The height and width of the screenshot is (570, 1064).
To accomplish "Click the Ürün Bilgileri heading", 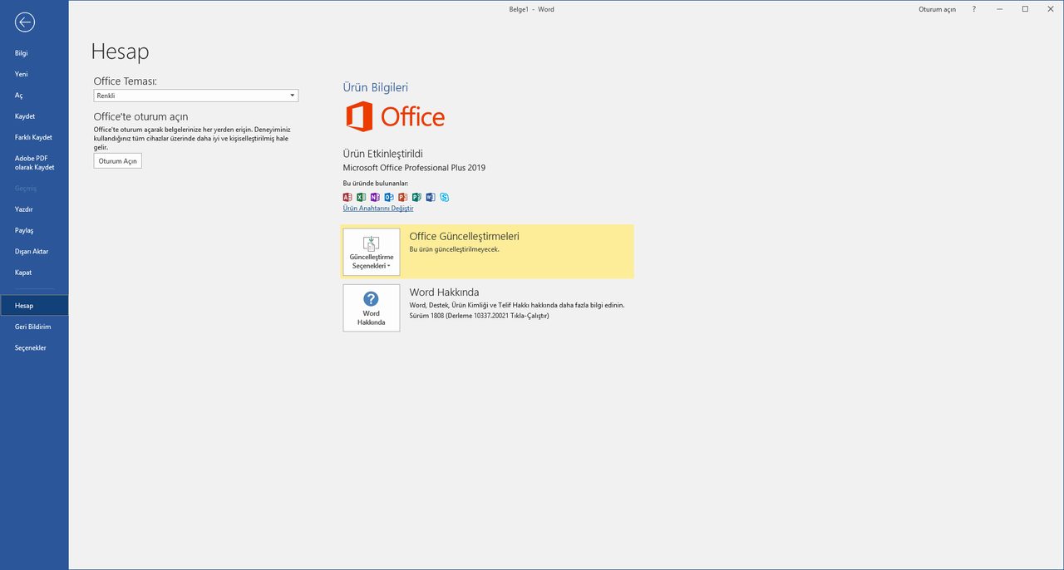I will click(x=376, y=87).
